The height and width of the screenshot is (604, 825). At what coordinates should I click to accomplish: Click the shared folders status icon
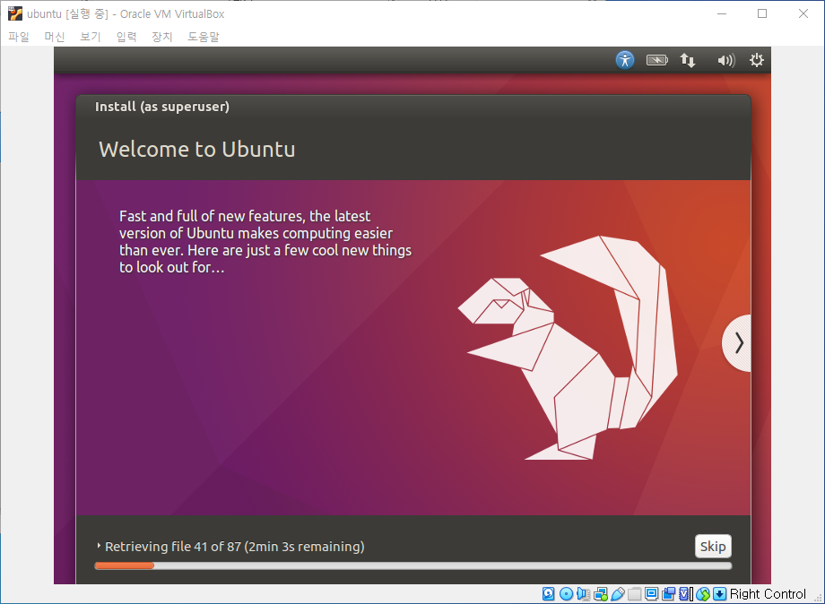pos(635,594)
